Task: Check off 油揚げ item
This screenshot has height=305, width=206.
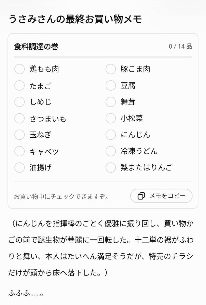Action: (20, 167)
